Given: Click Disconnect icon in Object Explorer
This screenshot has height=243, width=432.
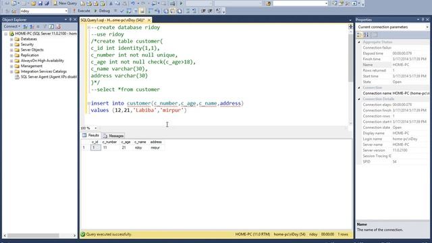Looking at the screenshot, I should click(x=32, y=26).
